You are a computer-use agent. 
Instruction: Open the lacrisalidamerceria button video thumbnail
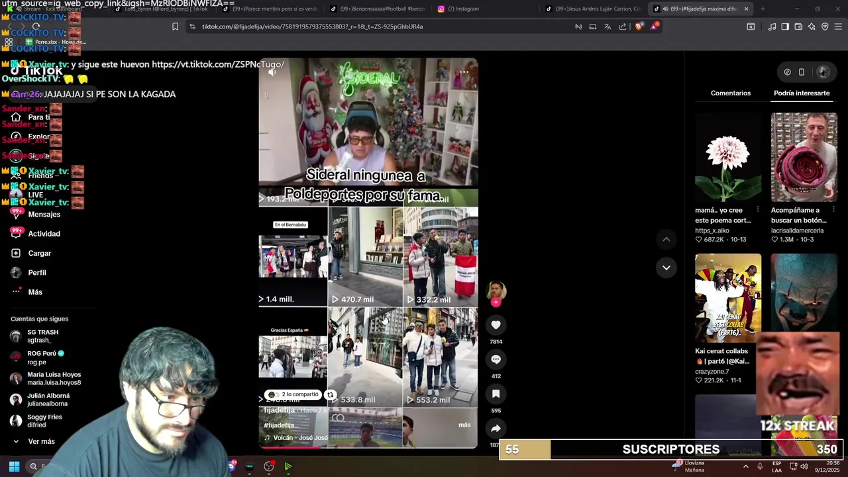pos(804,157)
